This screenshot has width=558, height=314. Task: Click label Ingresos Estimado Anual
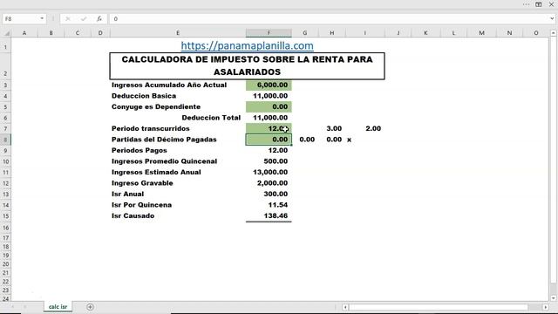(156, 173)
